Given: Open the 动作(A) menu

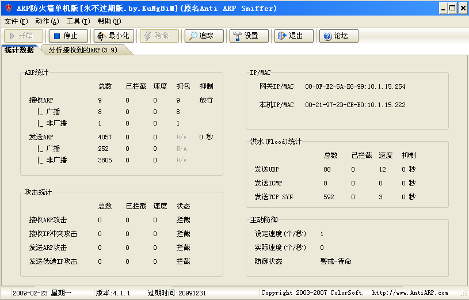Looking at the screenshot, I should [47, 21].
